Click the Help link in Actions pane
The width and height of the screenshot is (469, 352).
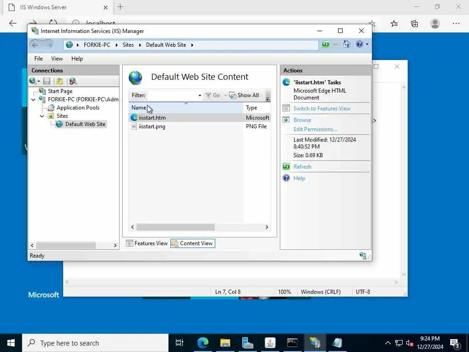click(299, 178)
